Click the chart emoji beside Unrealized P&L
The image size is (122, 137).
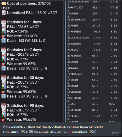point(4,13)
